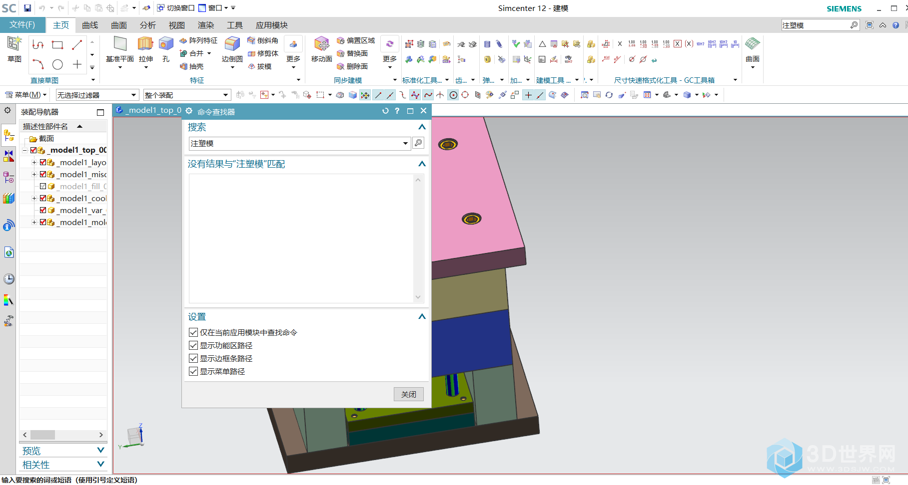Image resolution: width=908 pixels, height=485 pixels.
Task: Open the Sketch (草图) tool
Action: click(x=14, y=49)
